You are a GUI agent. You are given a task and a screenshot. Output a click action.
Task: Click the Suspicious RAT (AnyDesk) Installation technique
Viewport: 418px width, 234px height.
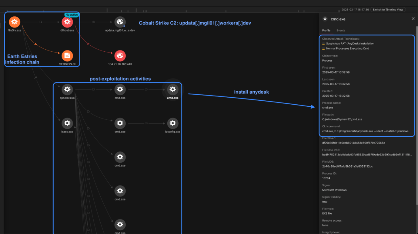(x=350, y=44)
